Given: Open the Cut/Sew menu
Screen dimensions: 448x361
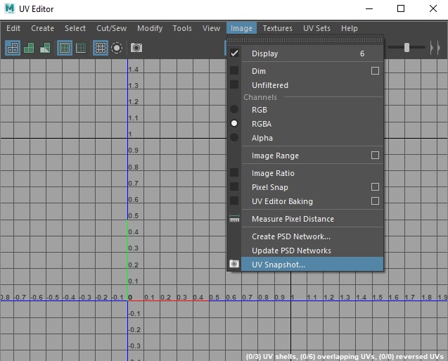Looking at the screenshot, I should point(111,28).
